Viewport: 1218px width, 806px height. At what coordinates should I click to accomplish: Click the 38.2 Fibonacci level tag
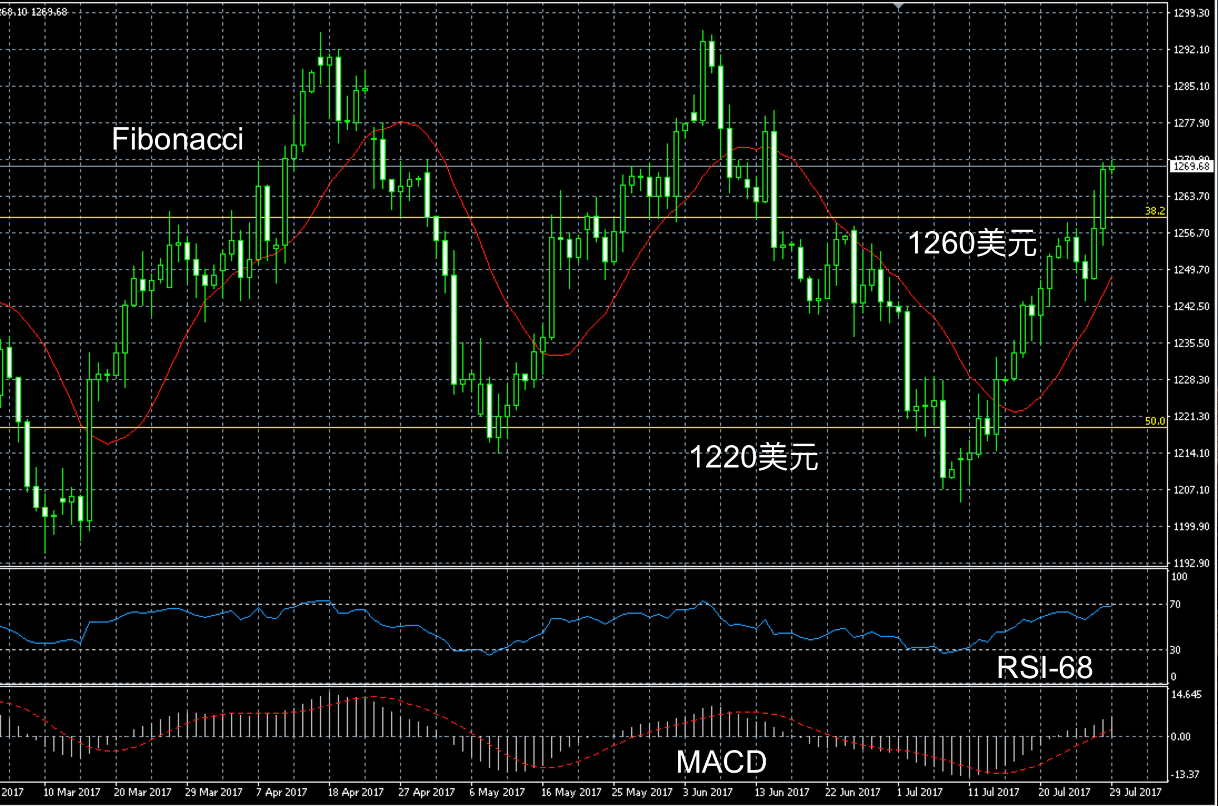tap(1155, 211)
